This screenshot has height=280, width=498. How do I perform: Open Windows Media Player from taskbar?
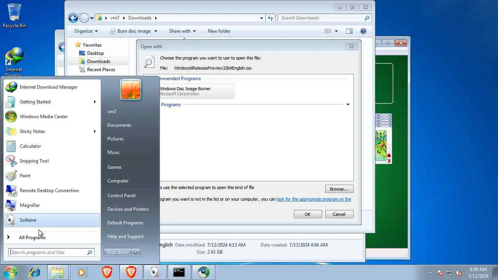point(82,272)
